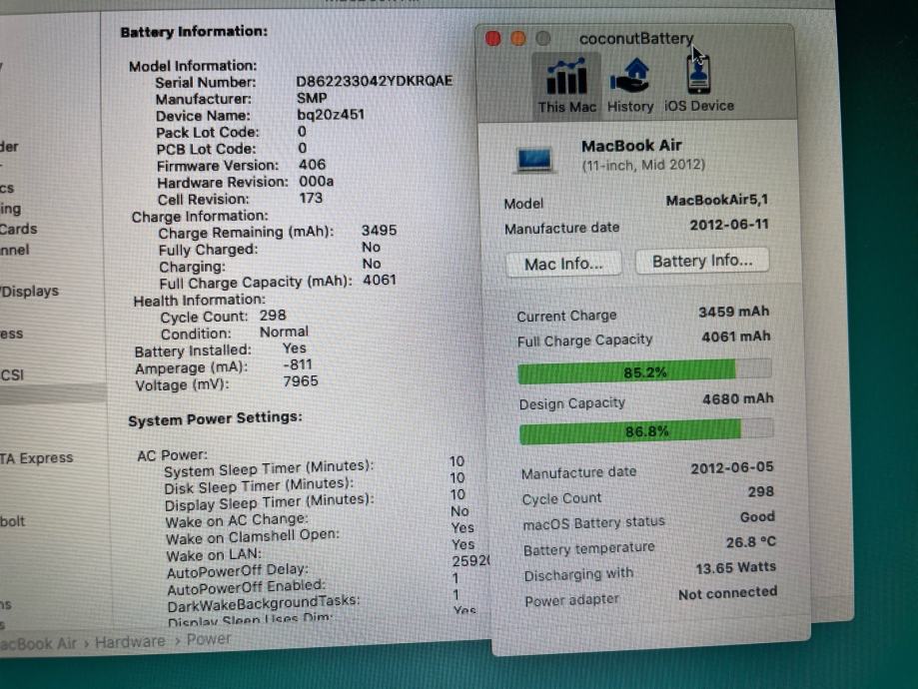Click the AC Power: section label
This screenshot has height=689, width=918.
[x=172, y=455]
